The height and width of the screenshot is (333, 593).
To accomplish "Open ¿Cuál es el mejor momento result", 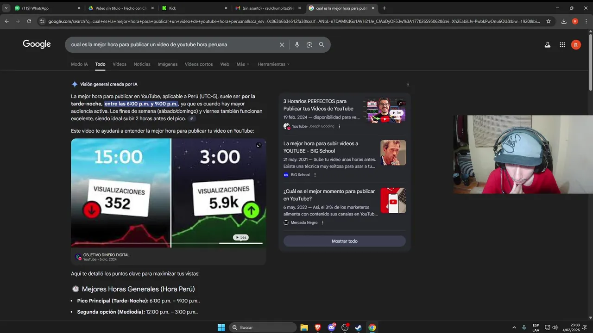I will [329, 195].
